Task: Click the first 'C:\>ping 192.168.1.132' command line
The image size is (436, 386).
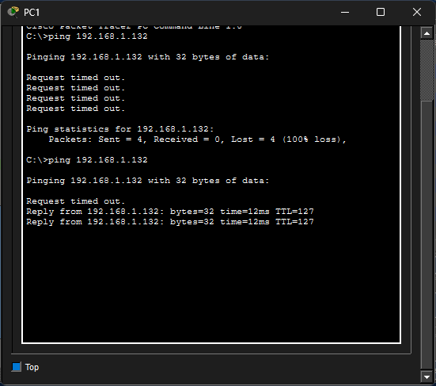Action: [x=87, y=36]
